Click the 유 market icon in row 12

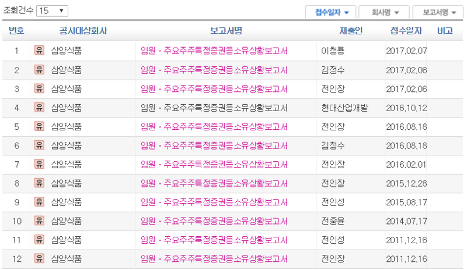point(39,258)
